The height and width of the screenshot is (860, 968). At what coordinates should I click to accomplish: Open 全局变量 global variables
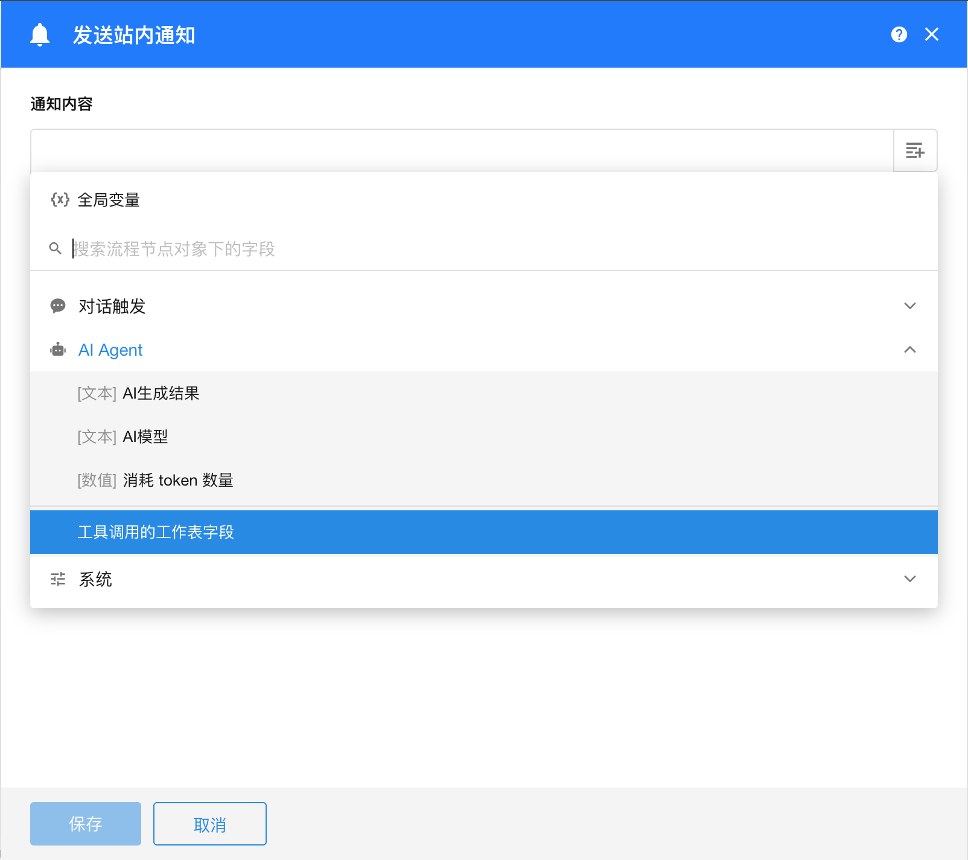pyautogui.click(x=109, y=200)
